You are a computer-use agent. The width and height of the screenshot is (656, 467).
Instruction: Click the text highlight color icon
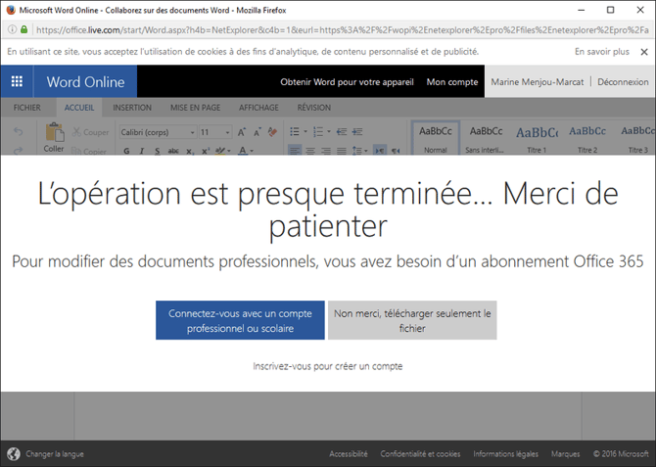(220, 151)
